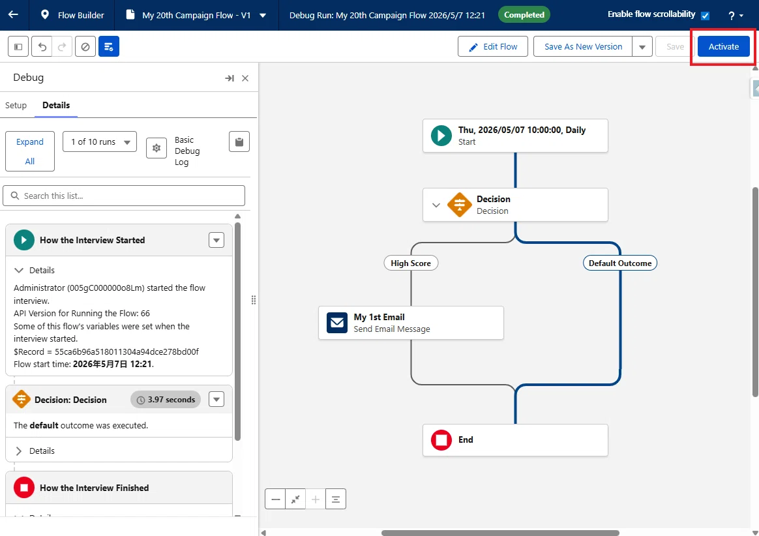Click in the Search this list field
Image resolution: width=759 pixels, height=536 pixels.
click(x=124, y=196)
